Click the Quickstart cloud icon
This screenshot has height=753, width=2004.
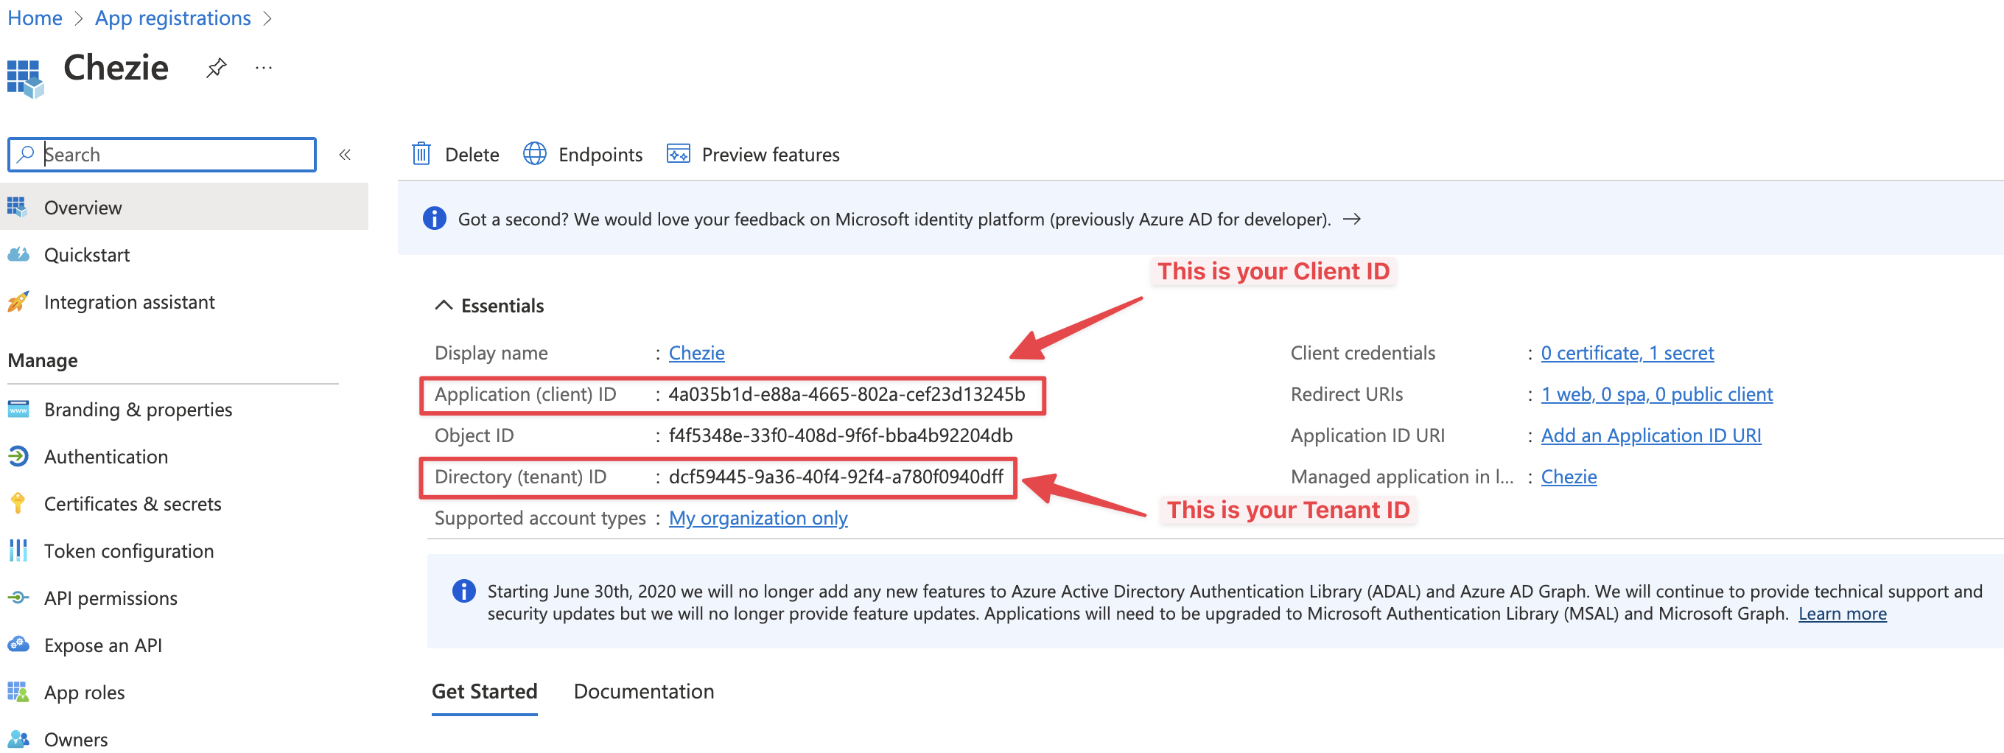[x=18, y=254]
